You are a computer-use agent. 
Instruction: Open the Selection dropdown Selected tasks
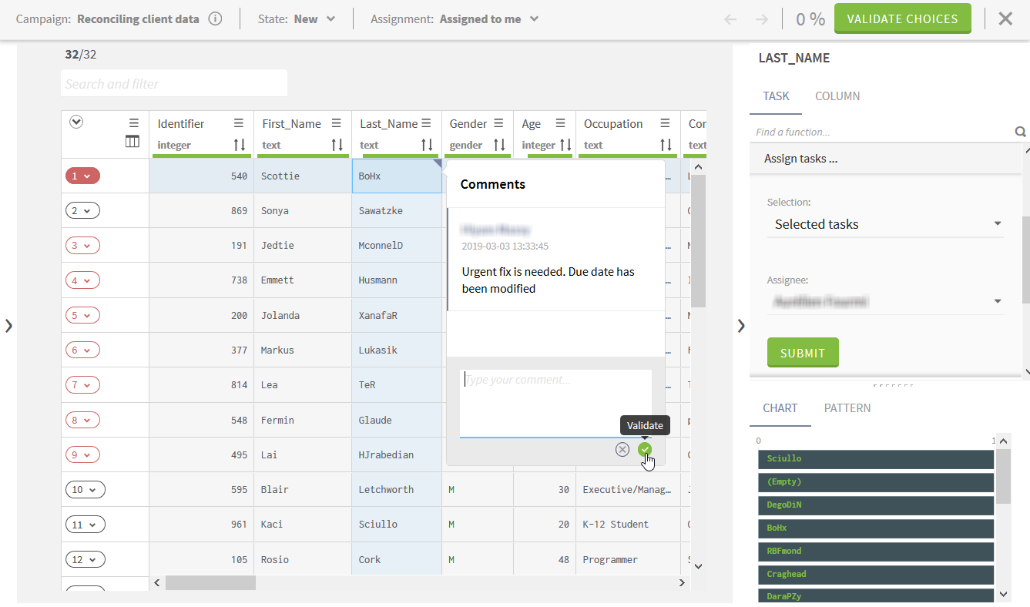(x=885, y=224)
